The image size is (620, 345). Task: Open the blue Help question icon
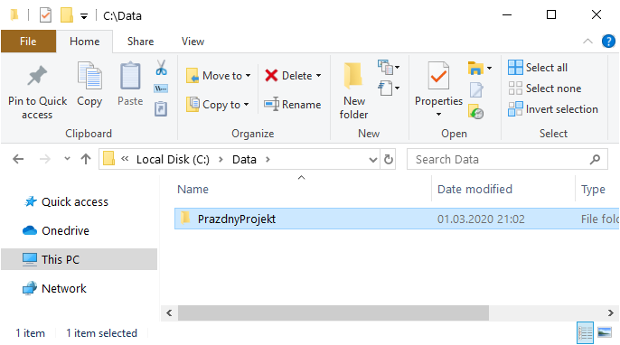(x=608, y=42)
